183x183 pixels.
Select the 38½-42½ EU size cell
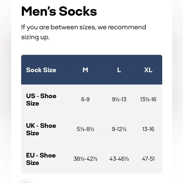pyautogui.click(x=86, y=159)
